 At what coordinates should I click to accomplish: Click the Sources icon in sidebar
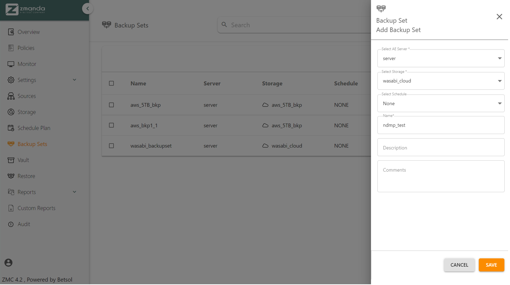11,96
